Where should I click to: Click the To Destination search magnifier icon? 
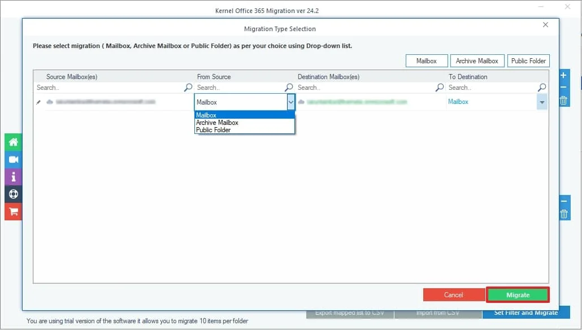click(x=542, y=88)
